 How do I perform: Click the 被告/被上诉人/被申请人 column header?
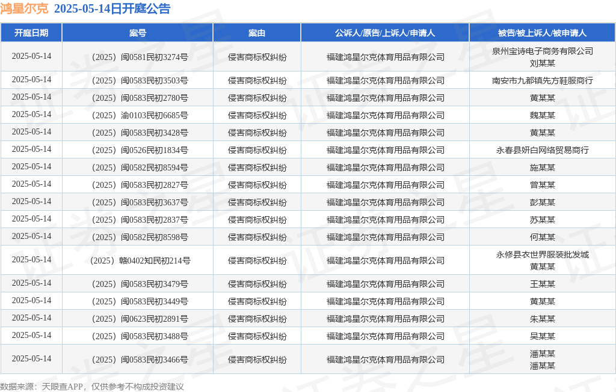(x=542, y=33)
